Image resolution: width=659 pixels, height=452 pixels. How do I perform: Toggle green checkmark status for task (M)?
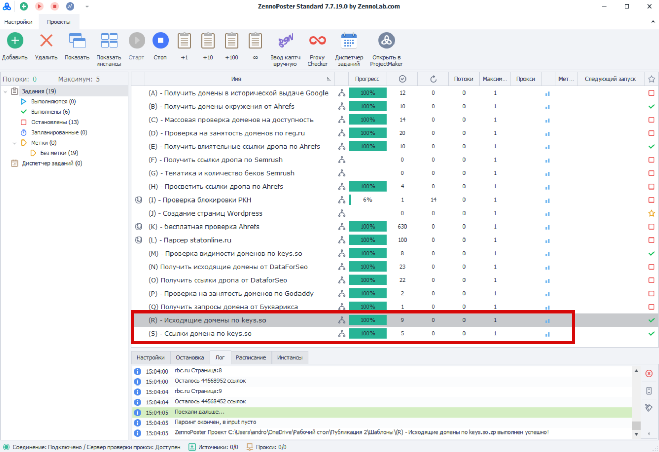tap(651, 253)
